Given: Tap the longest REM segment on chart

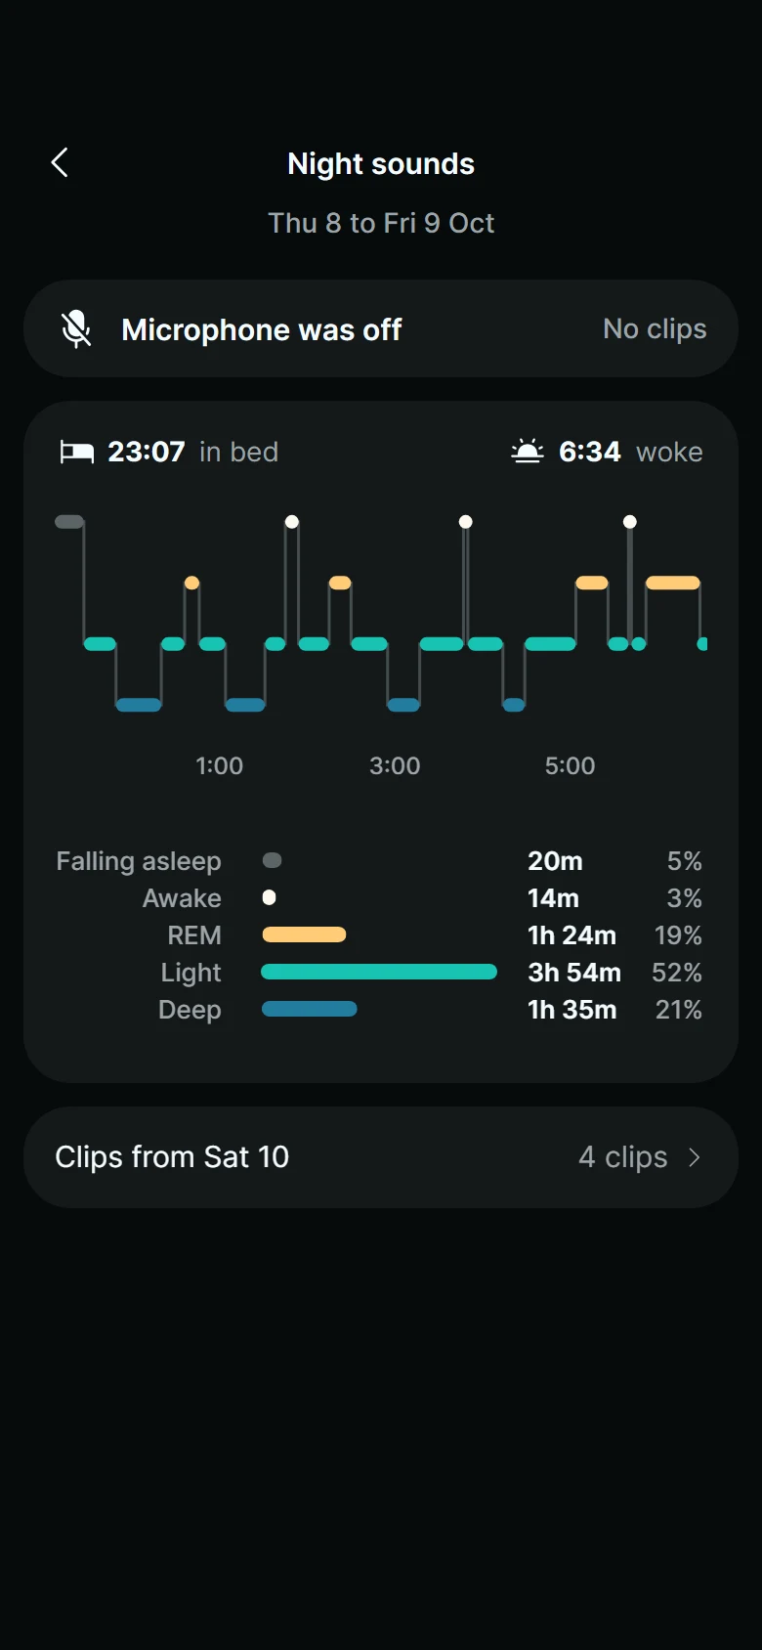Looking at the screenshot, I should (x=673, y=583).
